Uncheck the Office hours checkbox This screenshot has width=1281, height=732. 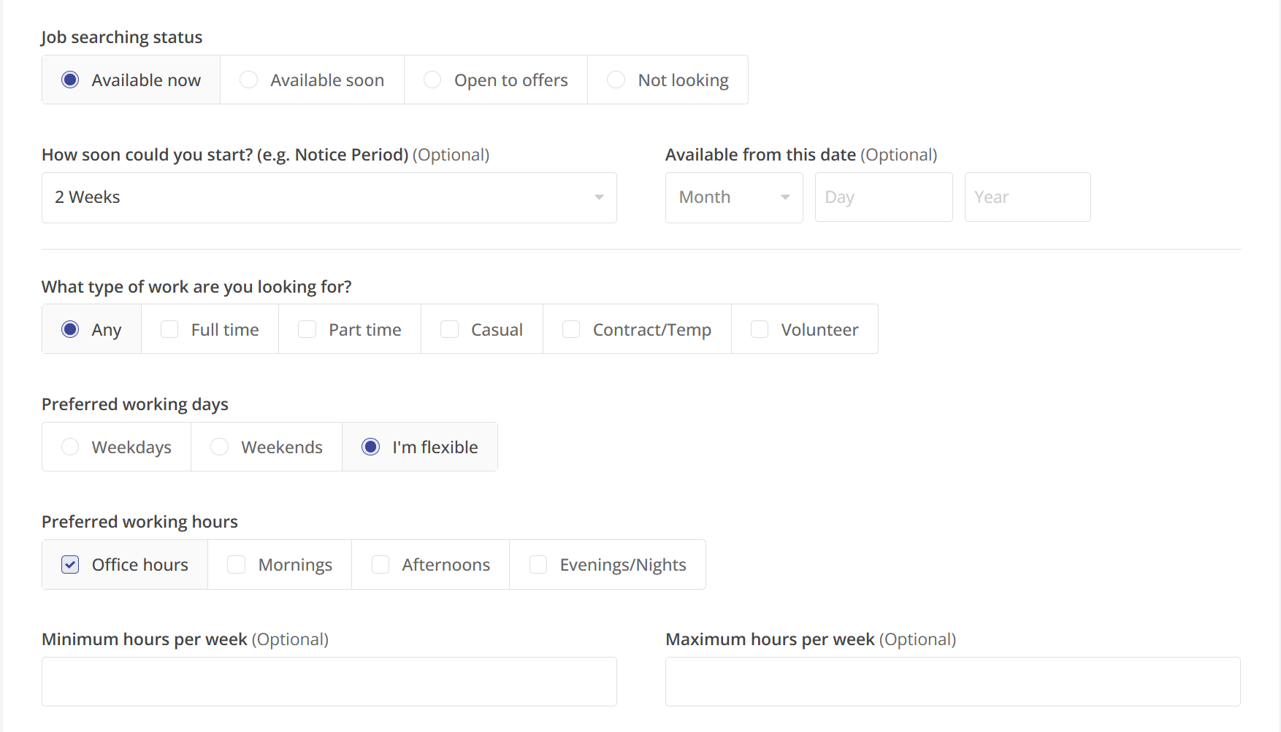point(70,565)
